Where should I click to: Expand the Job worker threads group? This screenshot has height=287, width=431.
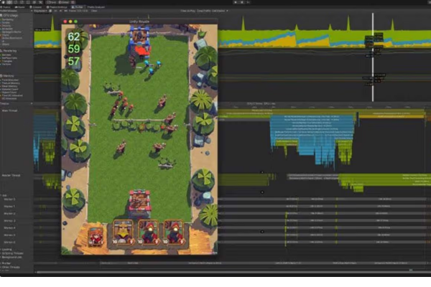coord(2,194)
